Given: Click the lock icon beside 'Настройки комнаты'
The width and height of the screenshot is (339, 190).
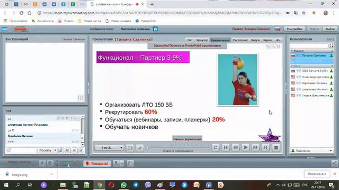Looking at the screenshot, I should pyautogui.click(x=155, y=29).
